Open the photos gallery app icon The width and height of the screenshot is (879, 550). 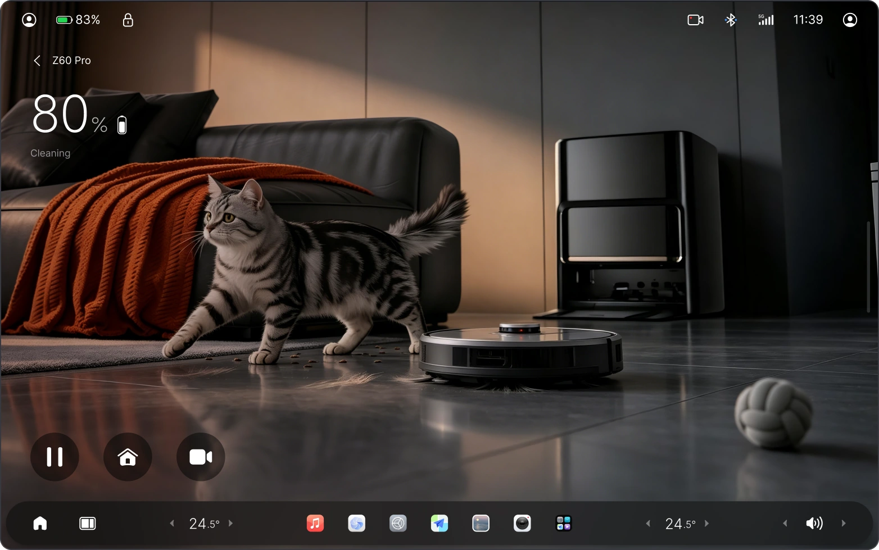(x=481, y=523)
